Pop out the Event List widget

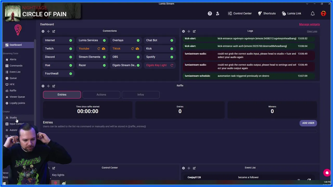194,168
